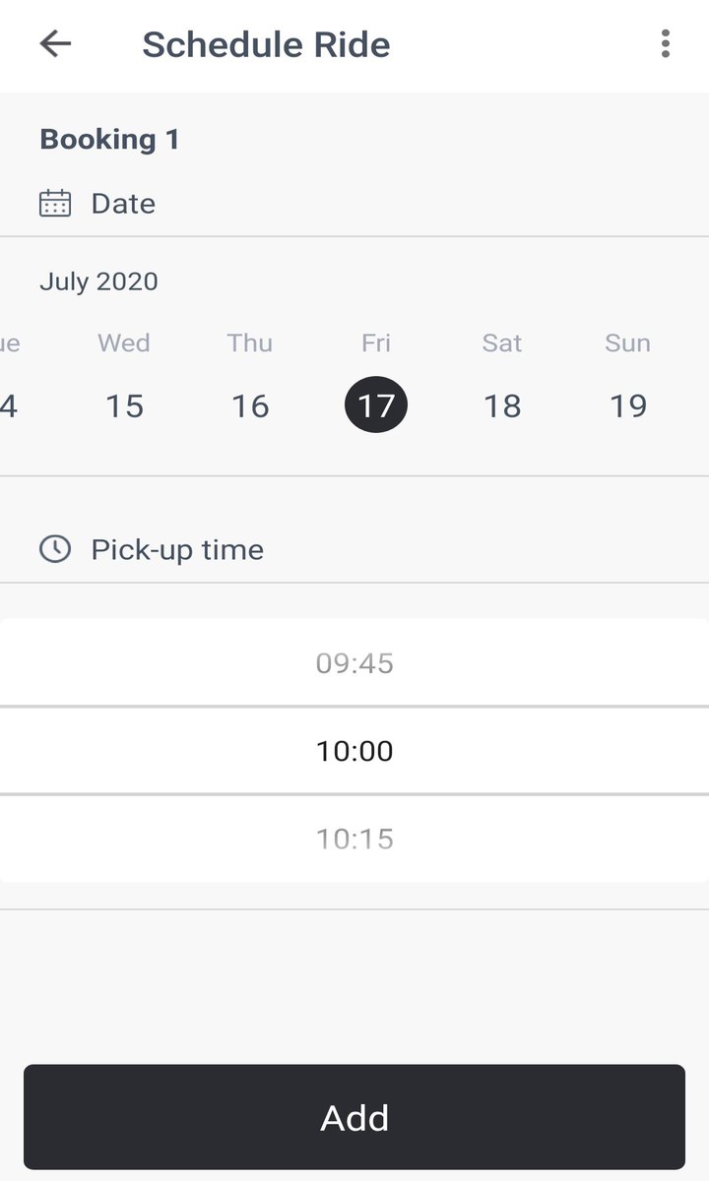Select the highlighted Friday 17 date
The height and width of the screenshot is (1181, 709).
point(376,405)
